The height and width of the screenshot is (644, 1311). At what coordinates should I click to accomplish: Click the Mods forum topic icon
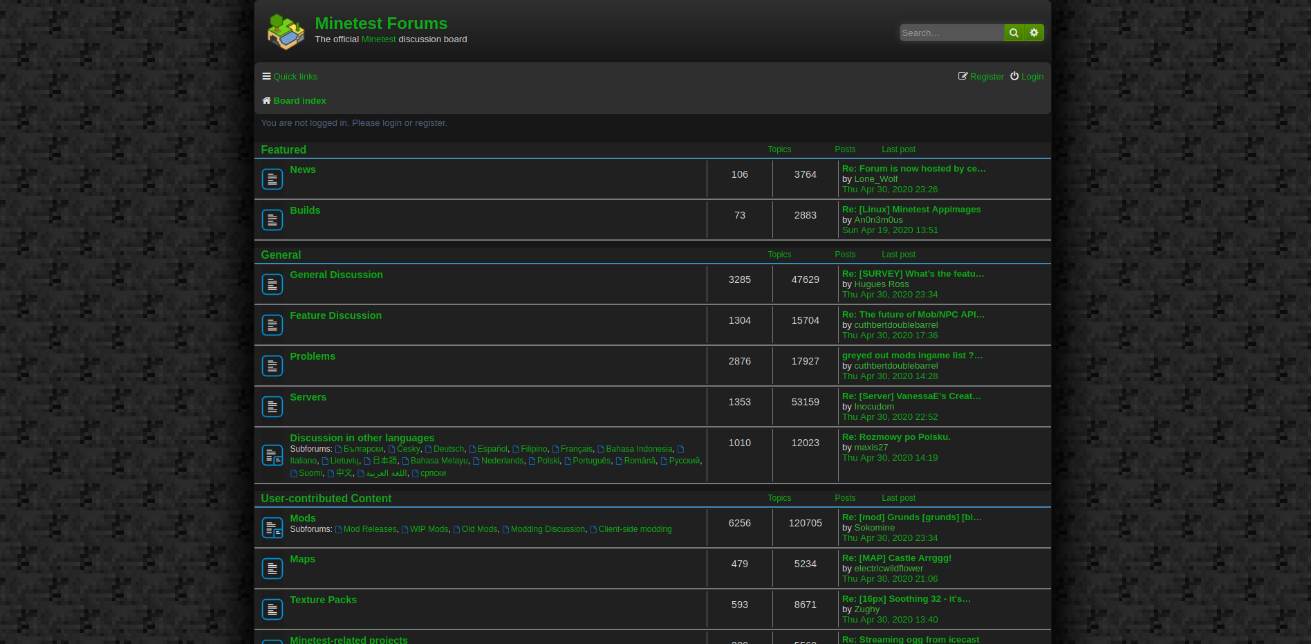272,527
